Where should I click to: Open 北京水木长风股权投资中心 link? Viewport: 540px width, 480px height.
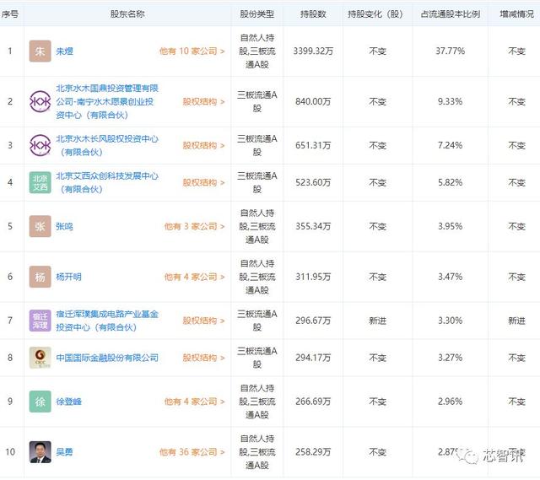pyautogui.click(x=107, y=145)
